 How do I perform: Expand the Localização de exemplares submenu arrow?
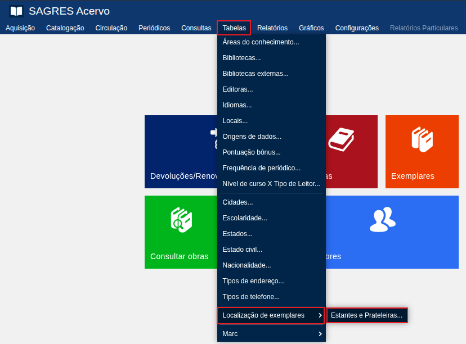point(320,315)
